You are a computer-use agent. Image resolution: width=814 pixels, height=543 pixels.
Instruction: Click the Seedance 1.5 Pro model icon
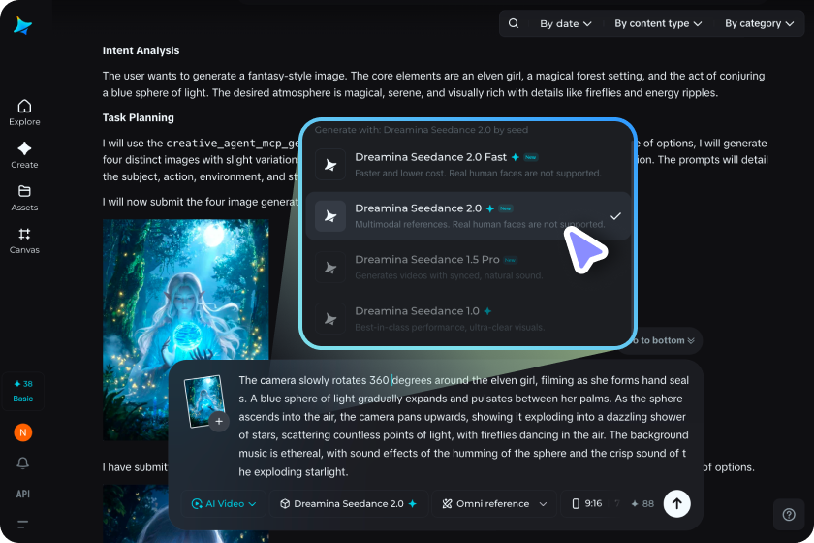point(330,268)
